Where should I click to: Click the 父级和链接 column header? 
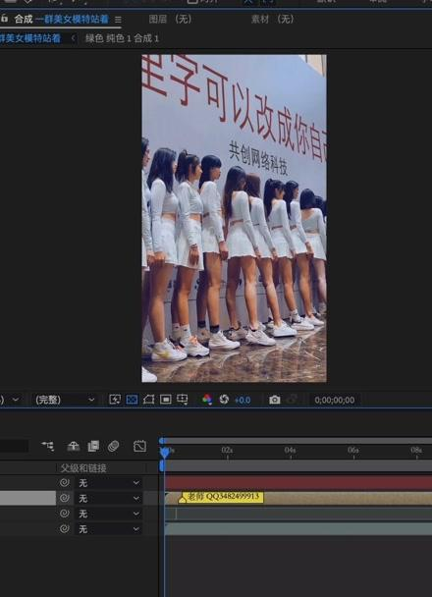83,468
